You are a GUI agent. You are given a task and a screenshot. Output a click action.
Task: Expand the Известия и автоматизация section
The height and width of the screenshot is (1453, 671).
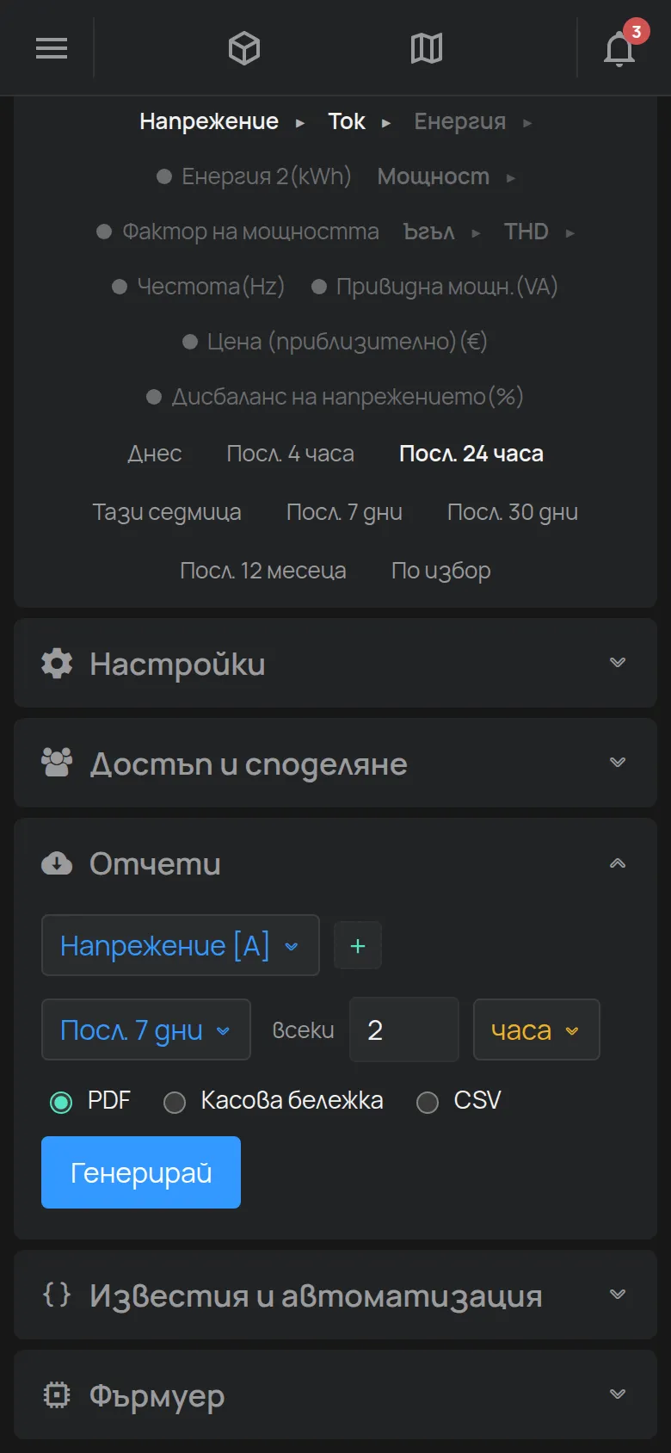coord(335,1295)
